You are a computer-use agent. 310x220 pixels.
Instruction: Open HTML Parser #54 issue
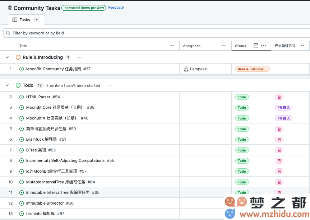pos(43,97)
